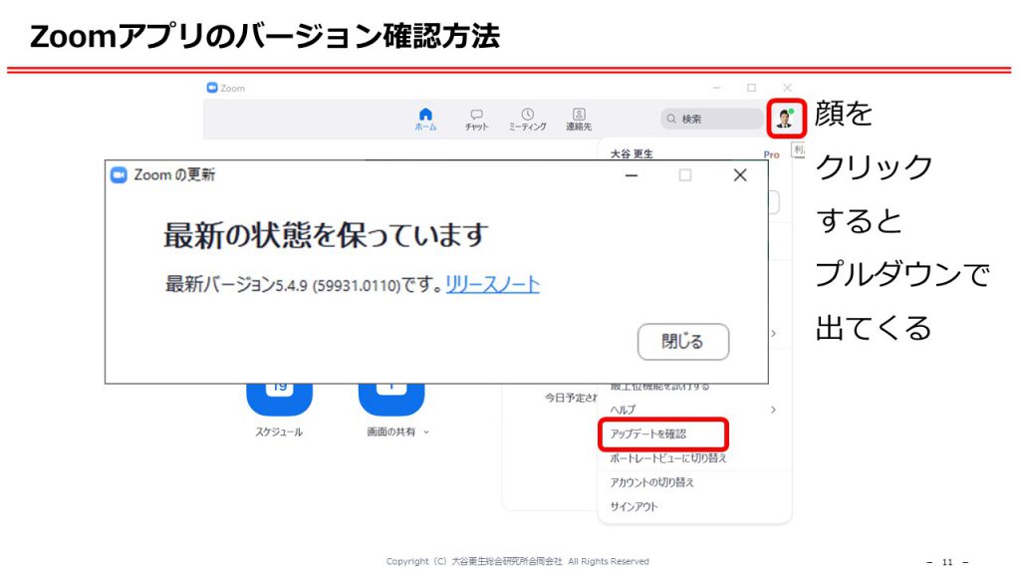
Task: Switch to the Chat tab
Action: pos(476,120)
